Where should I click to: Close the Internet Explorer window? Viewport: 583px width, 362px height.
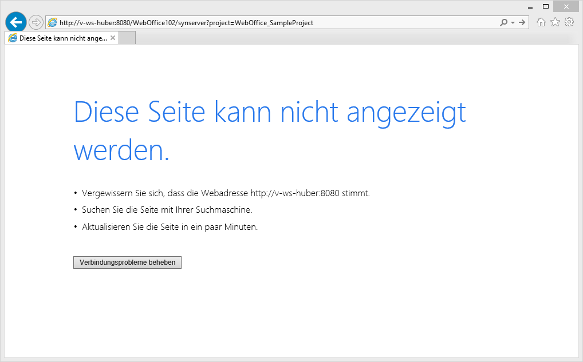(566, 6)
